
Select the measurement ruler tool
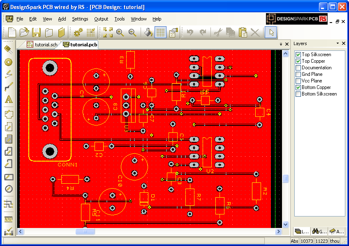7,219
